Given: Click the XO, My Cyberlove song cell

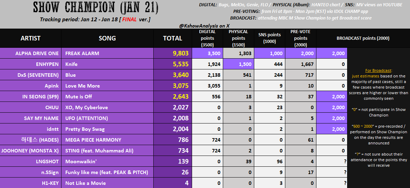Looking at the screenshot, I should coord(108,107).
